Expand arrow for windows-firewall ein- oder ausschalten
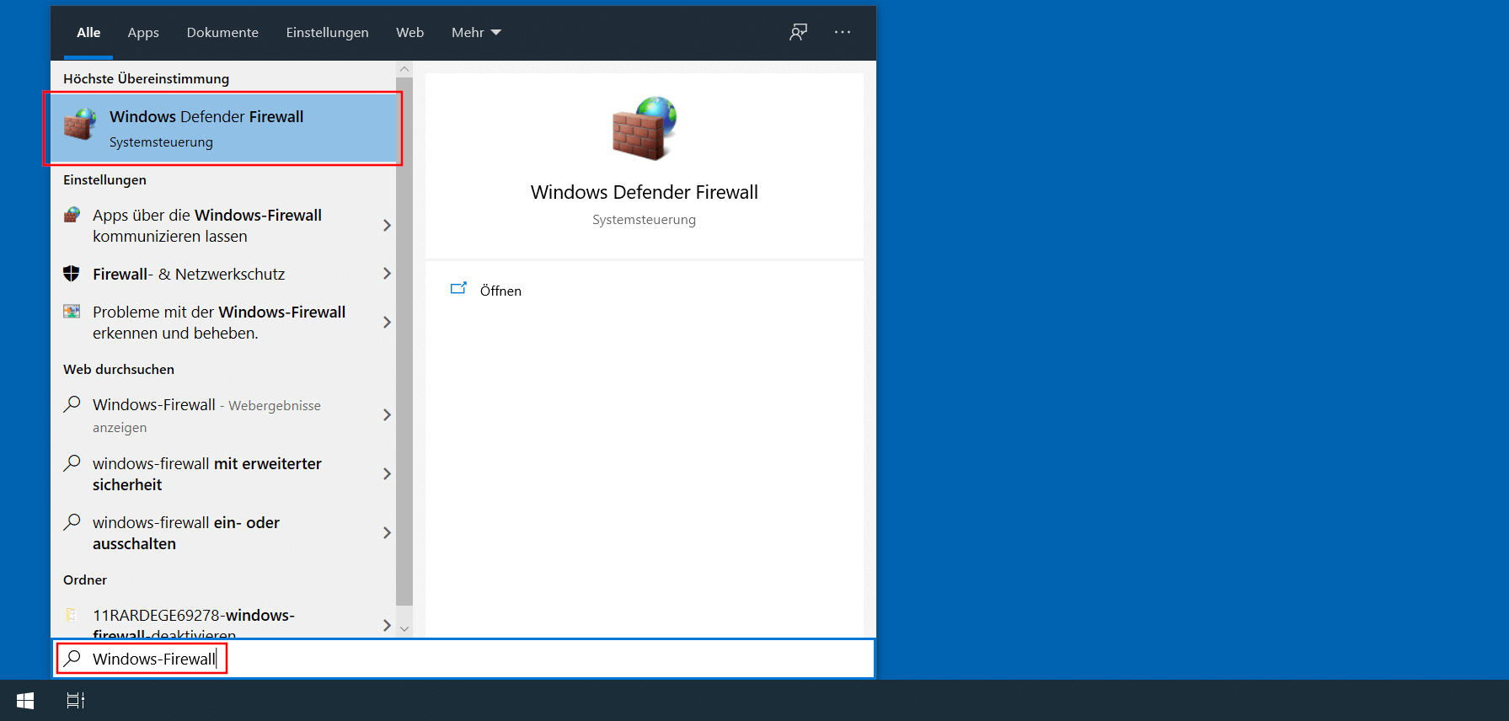The height and width of the screenshot is (721, 1509). click(387, 532)
